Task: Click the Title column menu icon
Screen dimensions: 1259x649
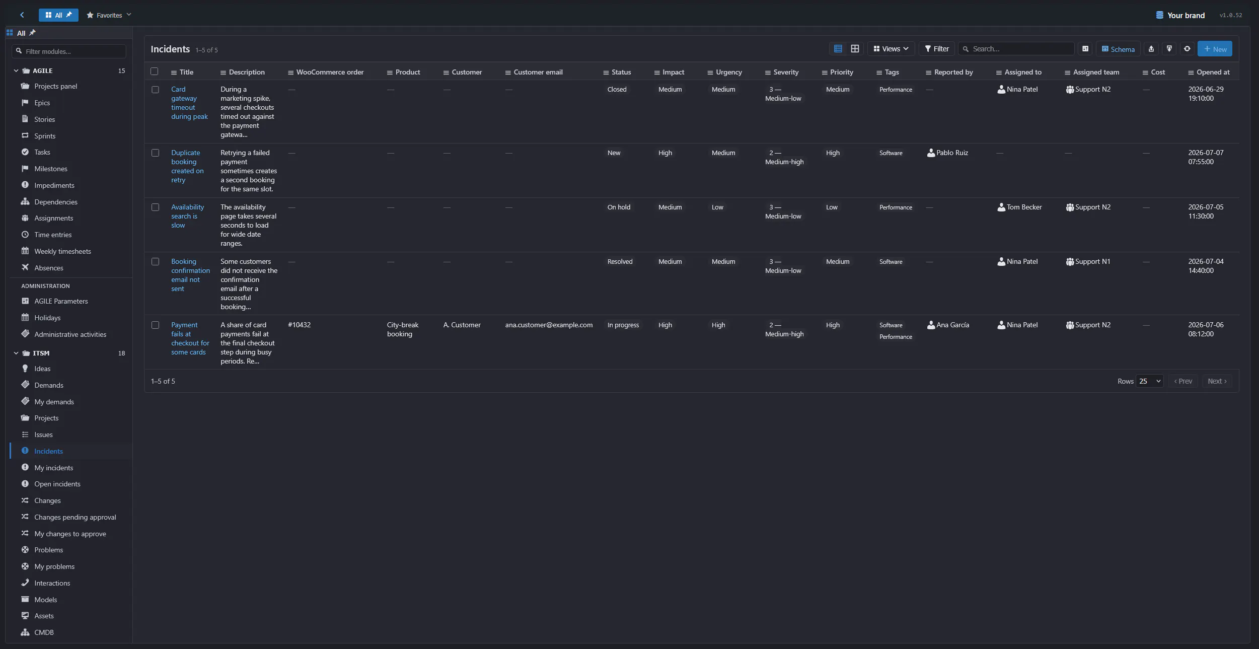Action: (174, 73)
